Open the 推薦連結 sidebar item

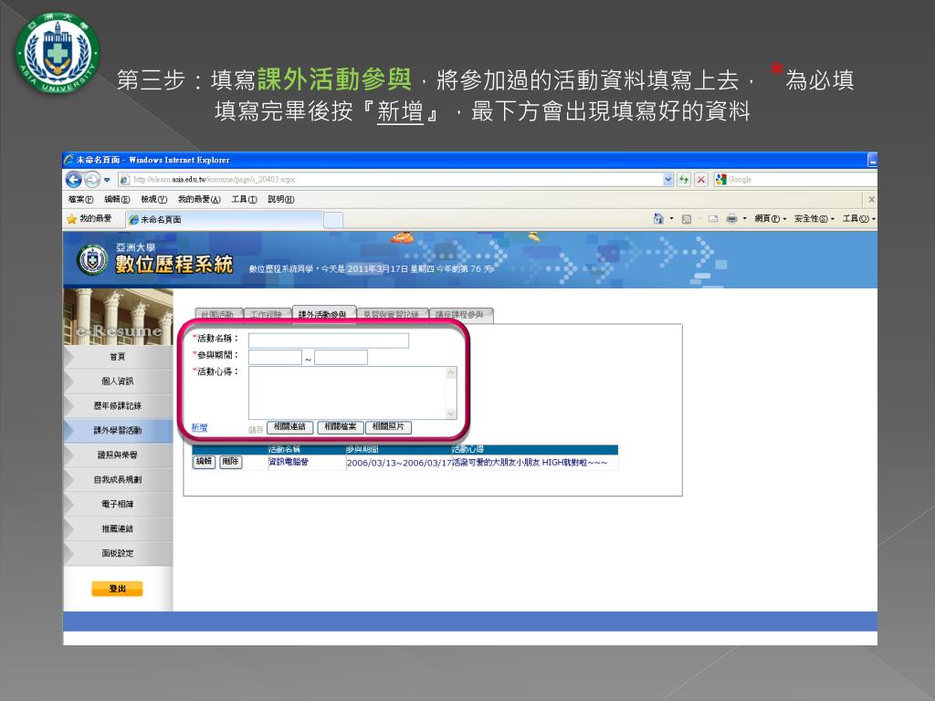tap(118, 528)
